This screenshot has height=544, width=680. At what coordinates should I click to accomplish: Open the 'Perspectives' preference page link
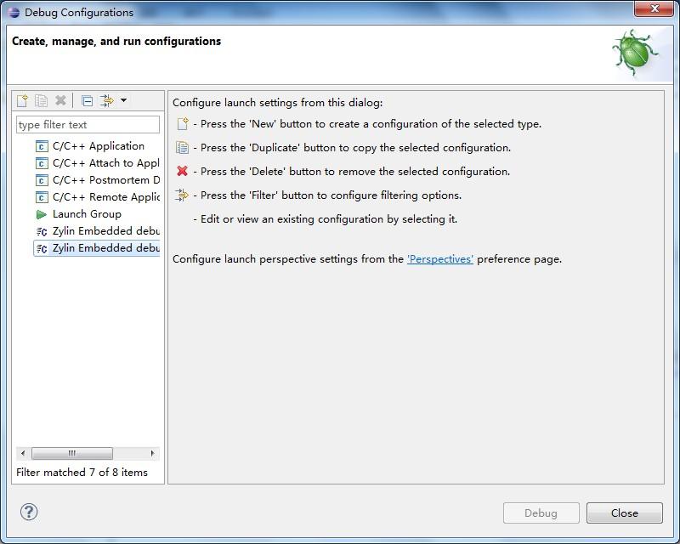[440, 259]
